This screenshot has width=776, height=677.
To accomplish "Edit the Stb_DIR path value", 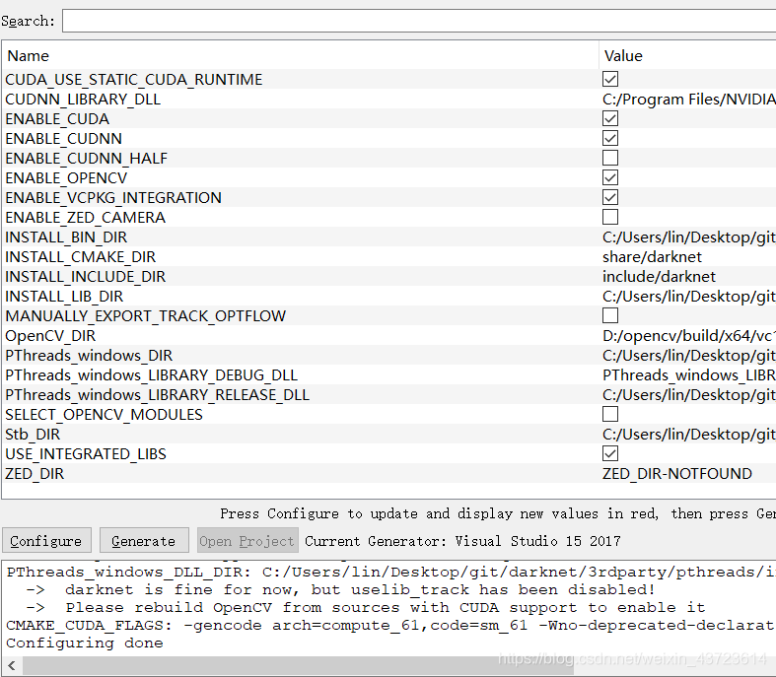I will (x=689, y=435).
